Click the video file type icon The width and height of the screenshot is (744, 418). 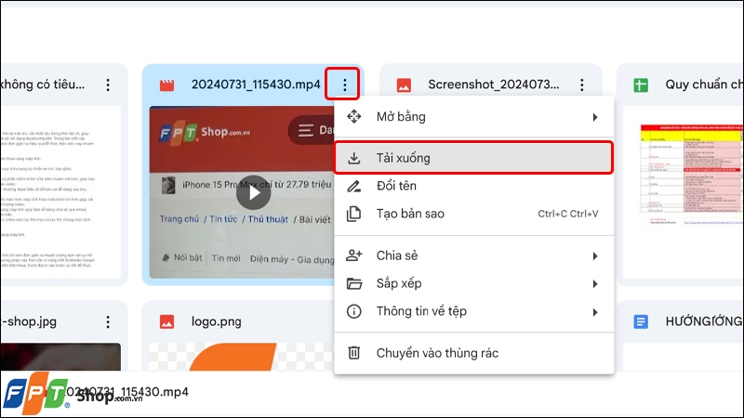pos(166,85)
